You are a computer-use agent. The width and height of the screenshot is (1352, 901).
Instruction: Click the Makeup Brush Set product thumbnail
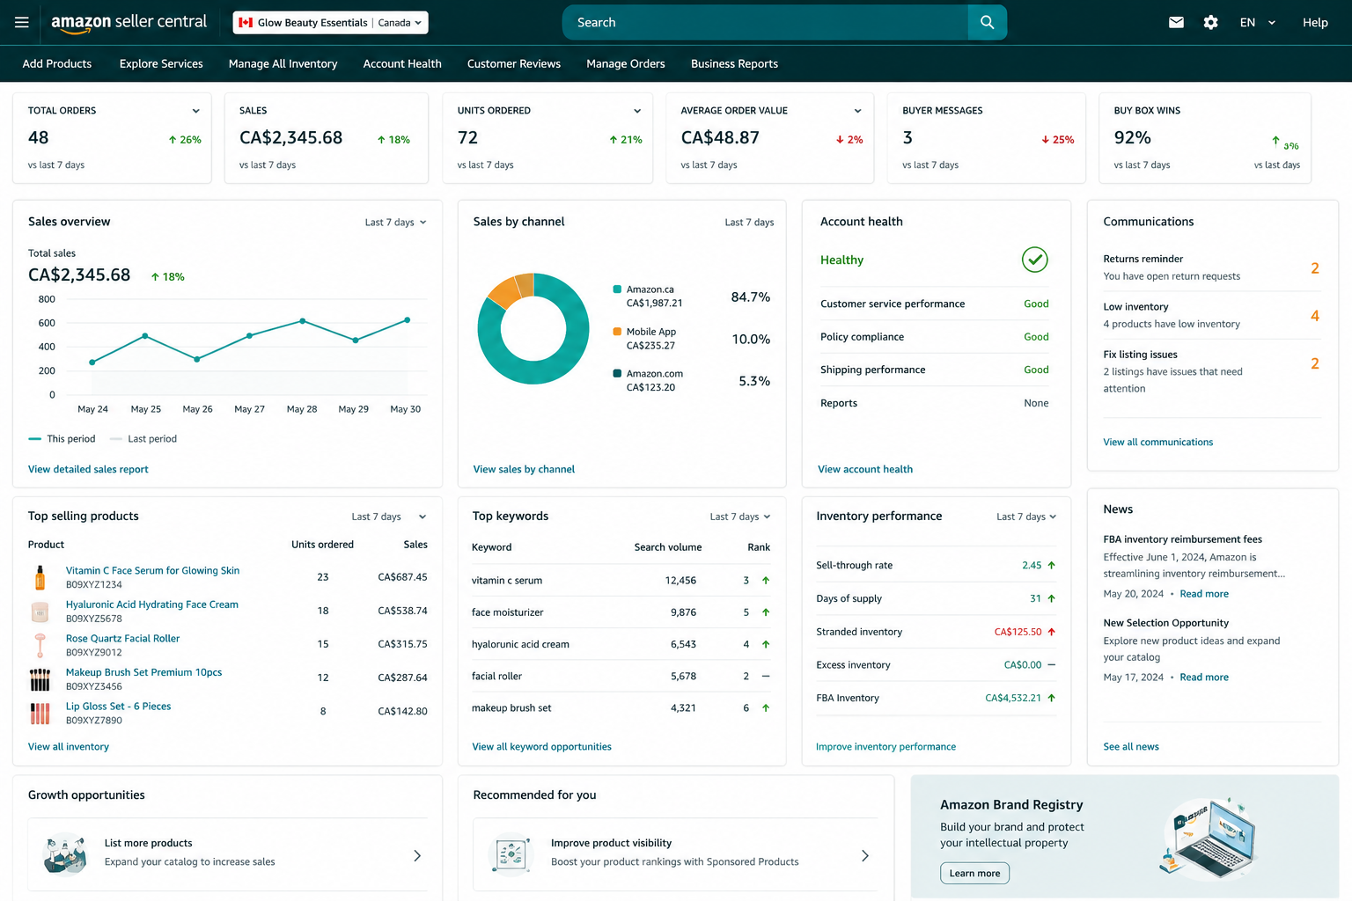click(x=40, y=679)
